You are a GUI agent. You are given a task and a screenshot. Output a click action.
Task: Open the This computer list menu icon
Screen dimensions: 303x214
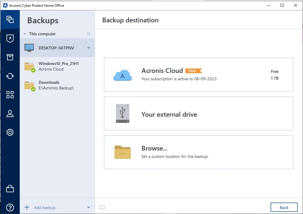click(89, 34)
